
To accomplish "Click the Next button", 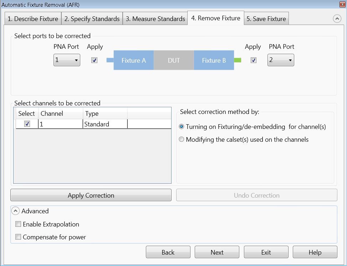I will coord(217,252).
